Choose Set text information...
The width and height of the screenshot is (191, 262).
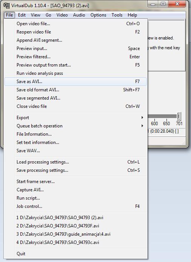click(x=75, y=142)
